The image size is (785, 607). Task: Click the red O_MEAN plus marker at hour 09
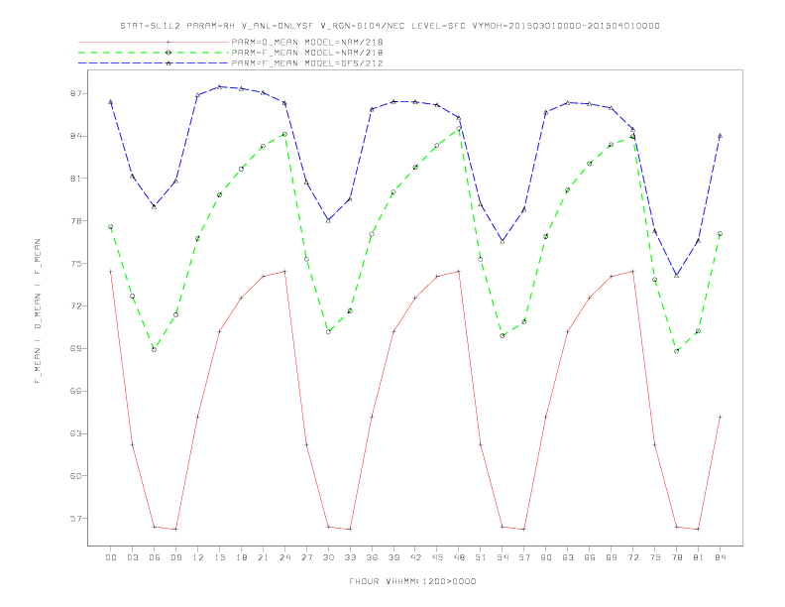[175, 529]
